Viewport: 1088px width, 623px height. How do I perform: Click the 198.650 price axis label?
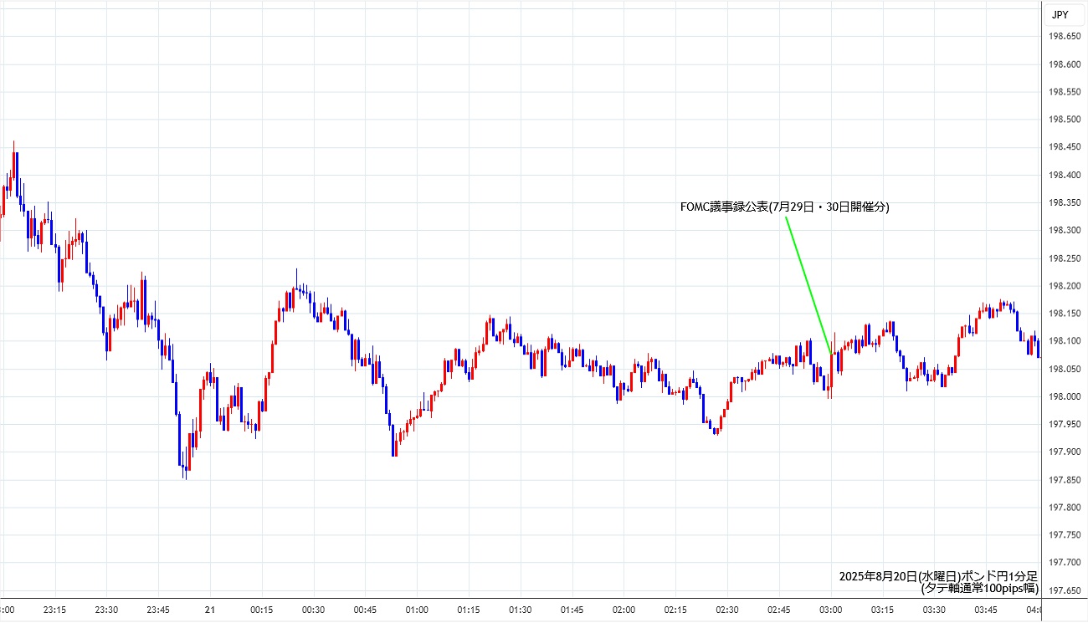pos(1065,36)
